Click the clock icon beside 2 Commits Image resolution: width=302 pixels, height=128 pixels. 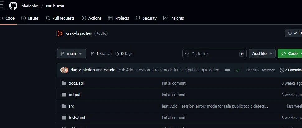281,70
